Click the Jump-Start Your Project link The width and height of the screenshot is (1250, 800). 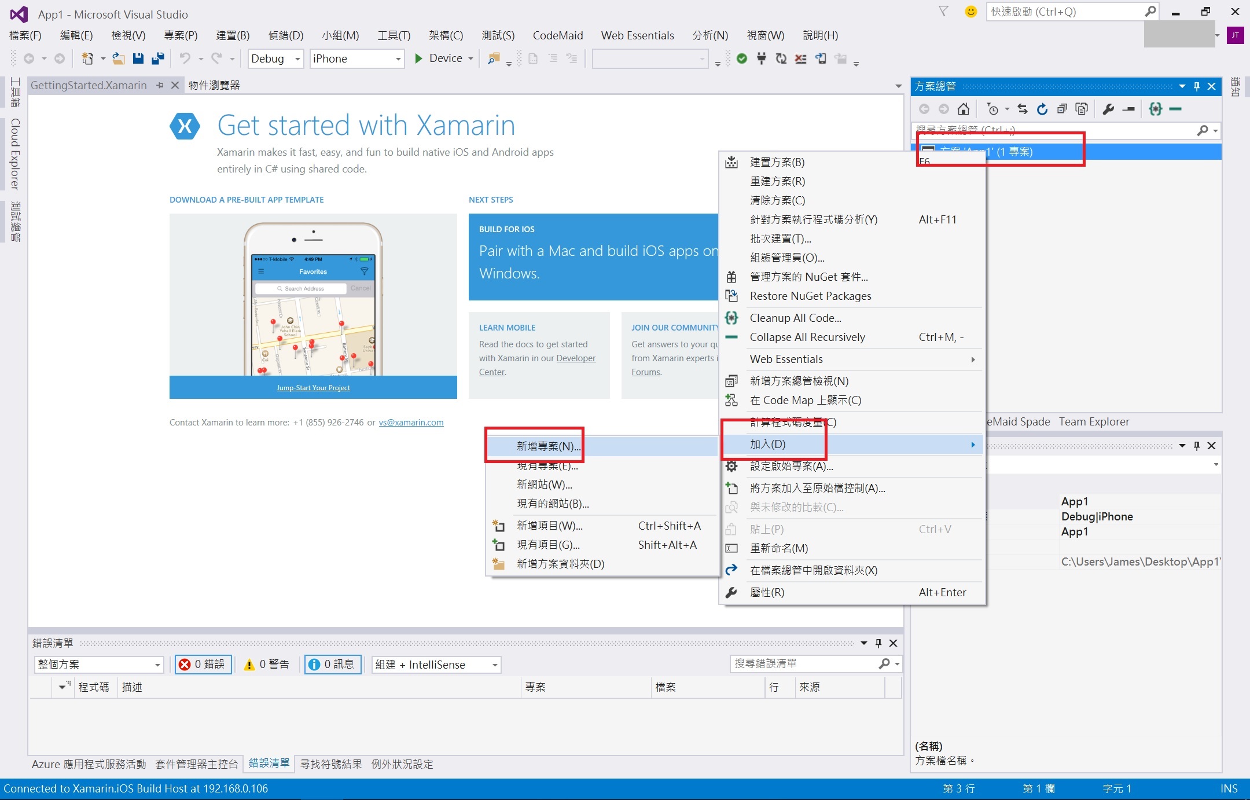313,388
